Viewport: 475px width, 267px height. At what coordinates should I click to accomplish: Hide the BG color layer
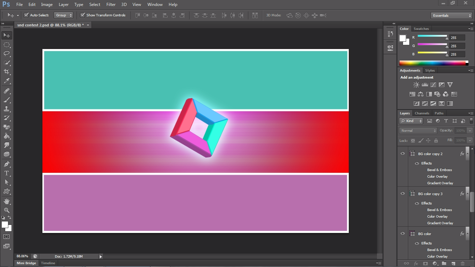point(403,234)
